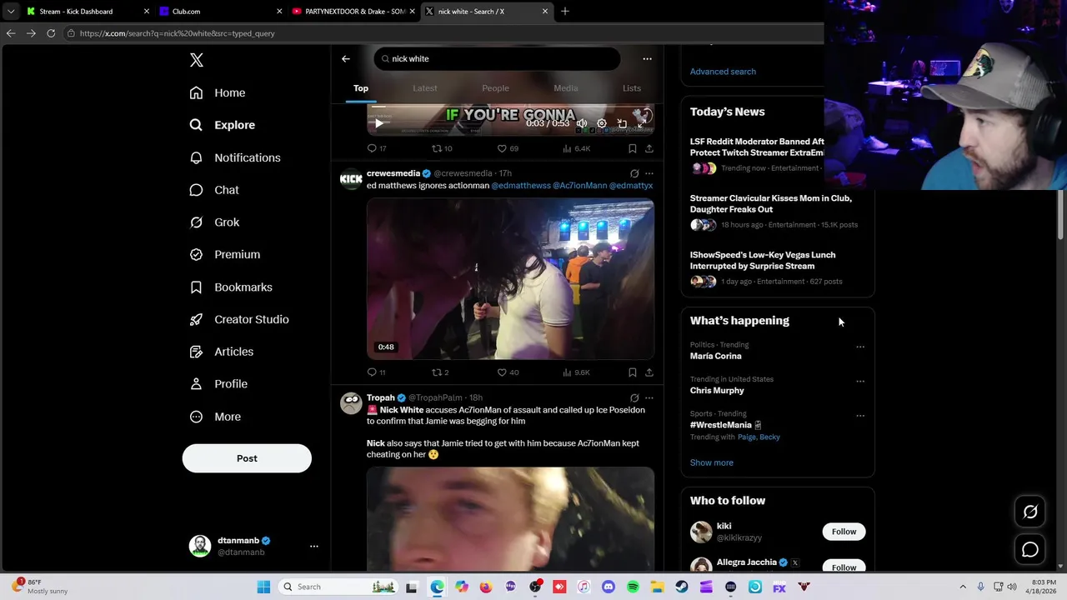Open search settings three-dot menu
1067x600 pixels.
tap(647, 58)
